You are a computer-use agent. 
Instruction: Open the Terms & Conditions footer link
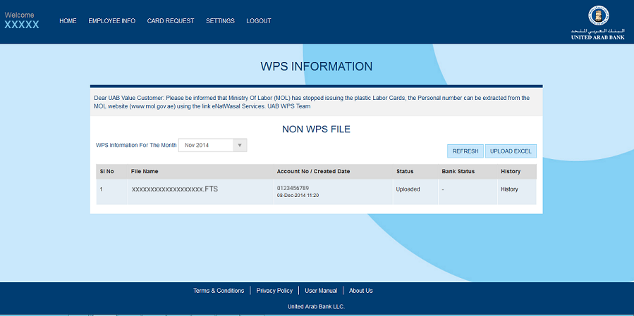coord(219,291)
